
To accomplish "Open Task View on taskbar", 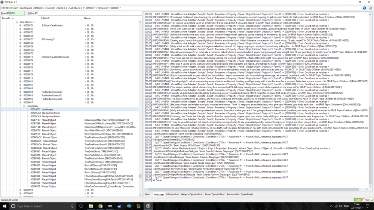I will click(81, 206).
